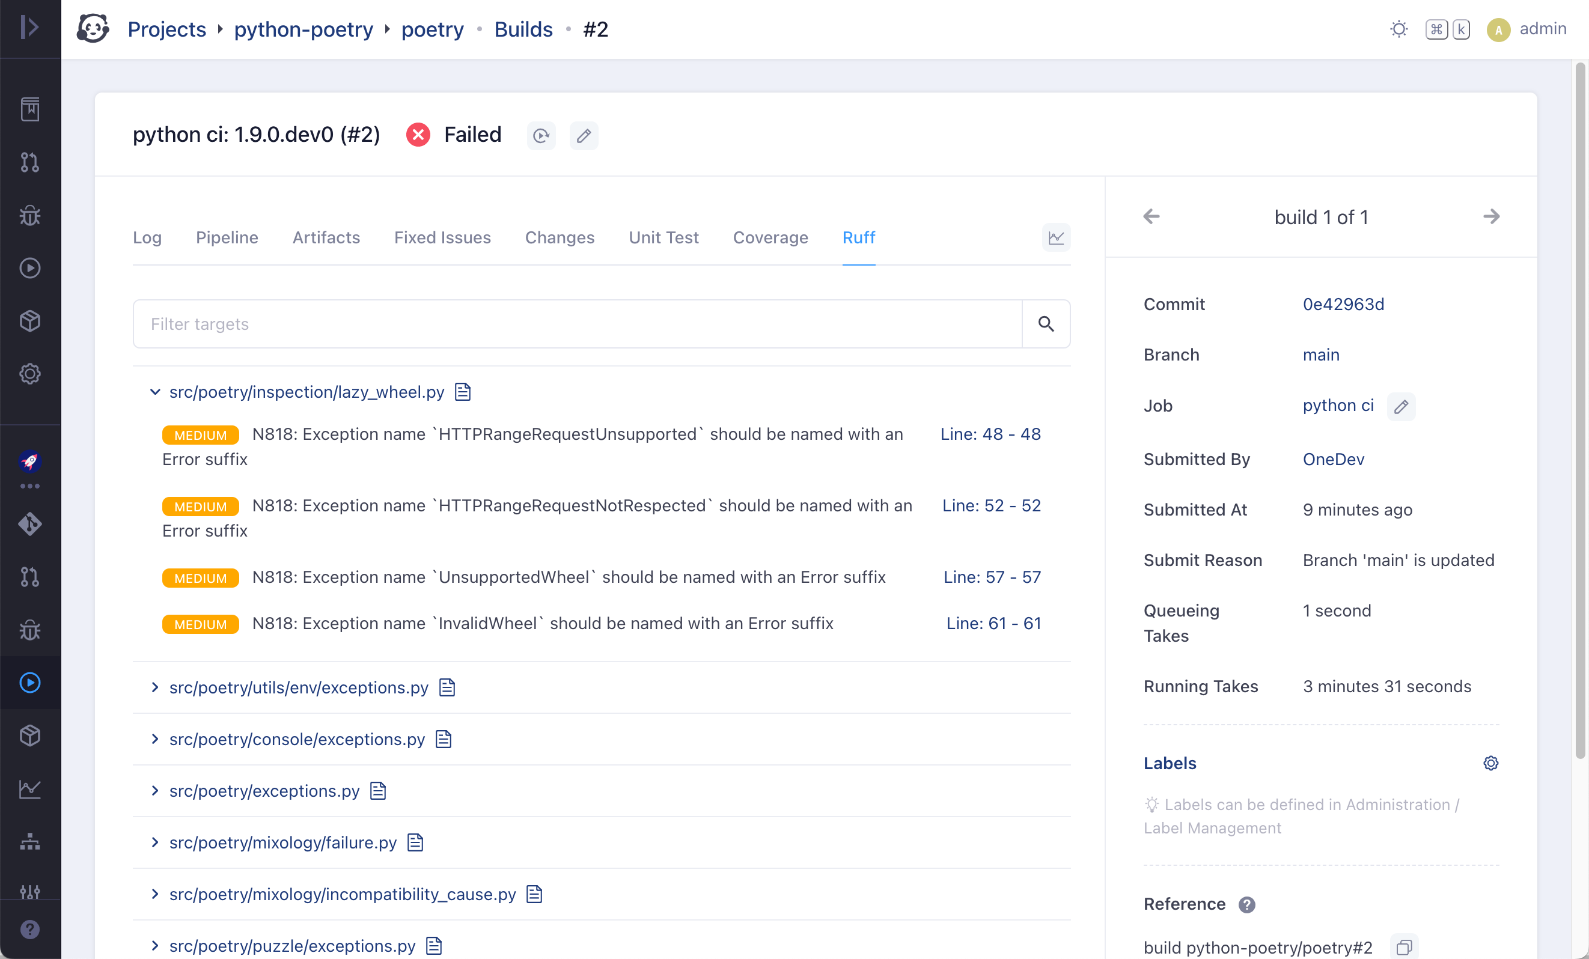Image resolution: width=1589 pixels, height=959 pixels.
Task: Click the pencil edit icon beside build title
Action: pyautogui.click(x=583, y=135)
